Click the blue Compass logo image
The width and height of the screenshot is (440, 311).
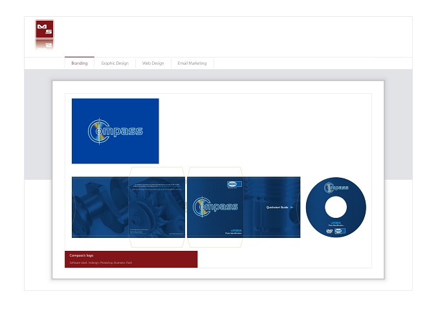[115, 131]
